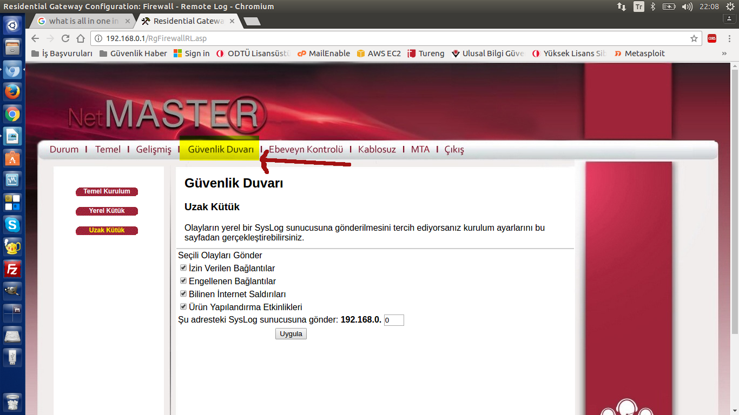Open the MailEnable bookmark
Viewport: 739px width, 415px height.
324,53
